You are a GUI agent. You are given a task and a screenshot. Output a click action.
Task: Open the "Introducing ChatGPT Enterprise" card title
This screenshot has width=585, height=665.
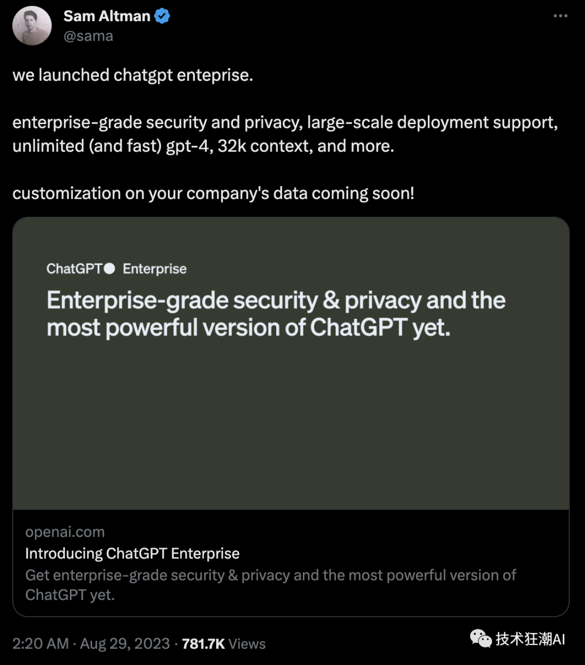tap(132, 553)
